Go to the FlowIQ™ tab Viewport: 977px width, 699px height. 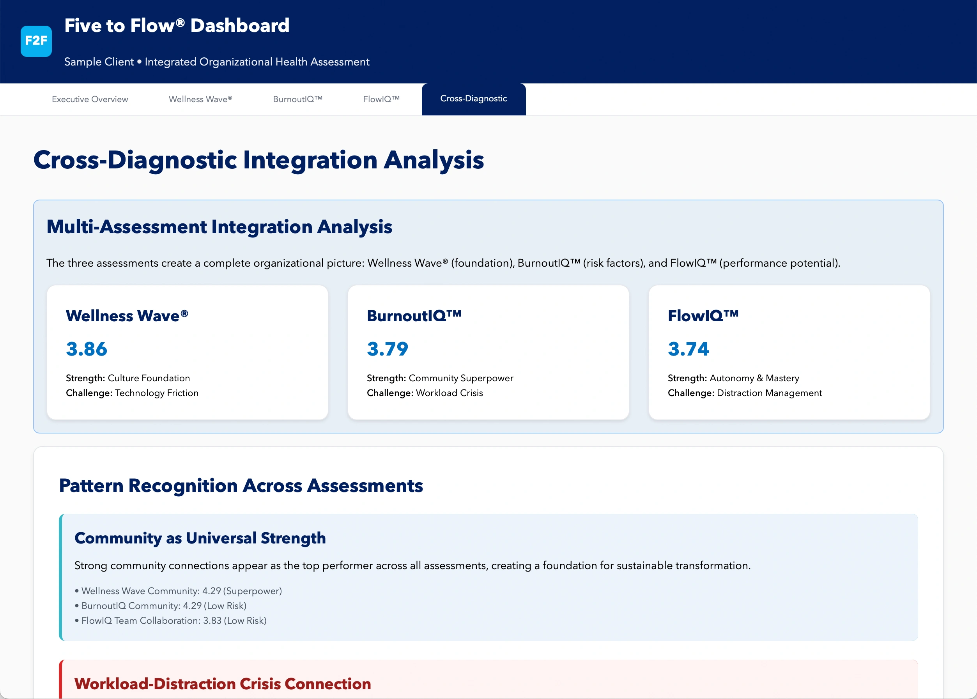[x=381, y=99]
